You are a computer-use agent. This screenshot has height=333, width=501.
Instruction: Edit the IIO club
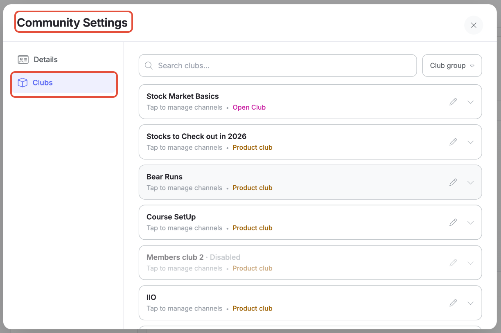453,303
